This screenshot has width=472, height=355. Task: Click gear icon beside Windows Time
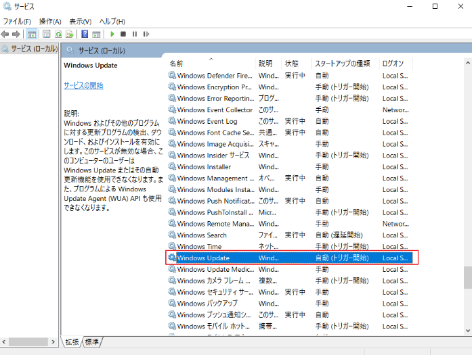click(172, 246)
